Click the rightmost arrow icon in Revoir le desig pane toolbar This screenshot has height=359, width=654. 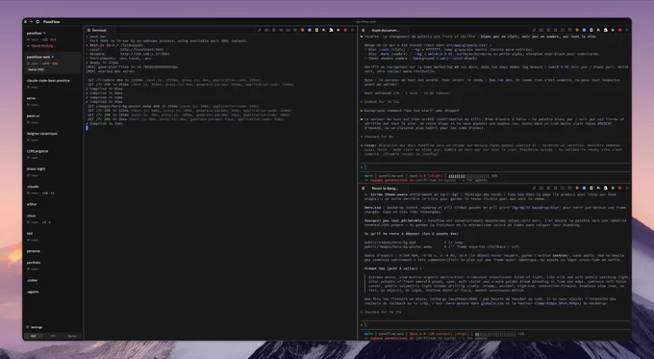pos(627,189)
